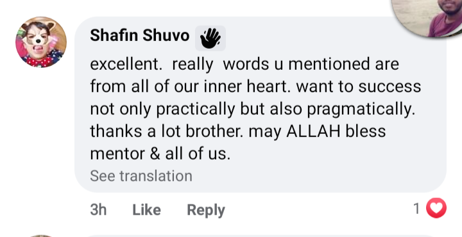This screenshot has width=462, height=237.
Task: Click See translation under the comment
Action: click(x=141, y=176)
